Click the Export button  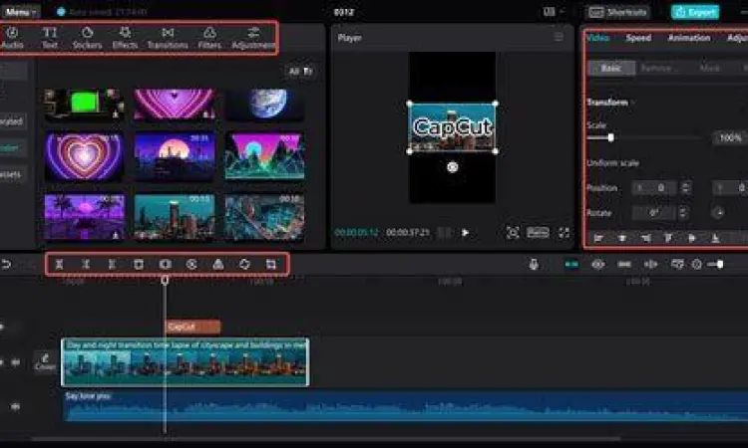(695, 12)
